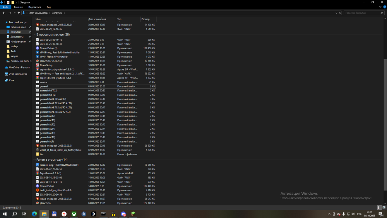Image resolution: width=387 pixels, height=218 pixels.
Task: Select the TapeMouse-1.2.1 (1) archive icon
Action: click(x=38, y=173)
